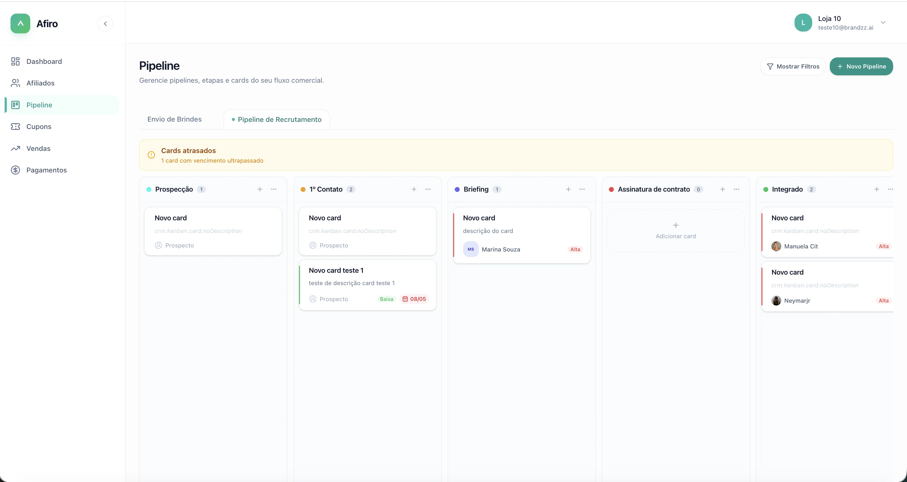This screenshot has height=482, width=907.
Task: Click the Alta badge on Marina Souza card
Action: coord(575,249)
